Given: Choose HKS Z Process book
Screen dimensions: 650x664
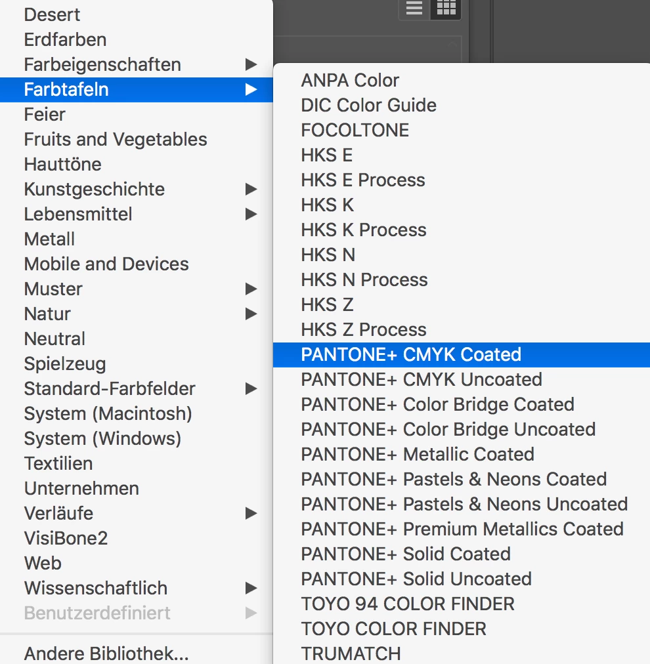Looking at the screenshot, I should coord(462,330).
